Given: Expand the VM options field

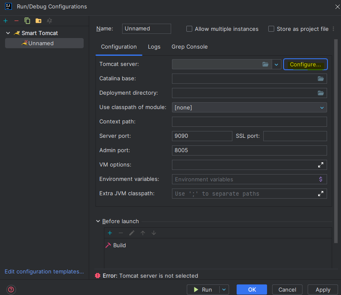Looking at the screenshot, I should [x=321, y=165].
